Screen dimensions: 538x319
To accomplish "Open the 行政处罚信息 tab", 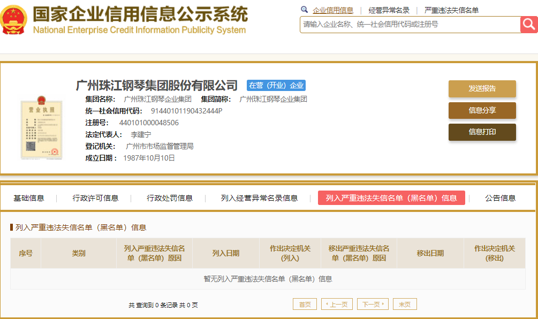I will (170, 198).
